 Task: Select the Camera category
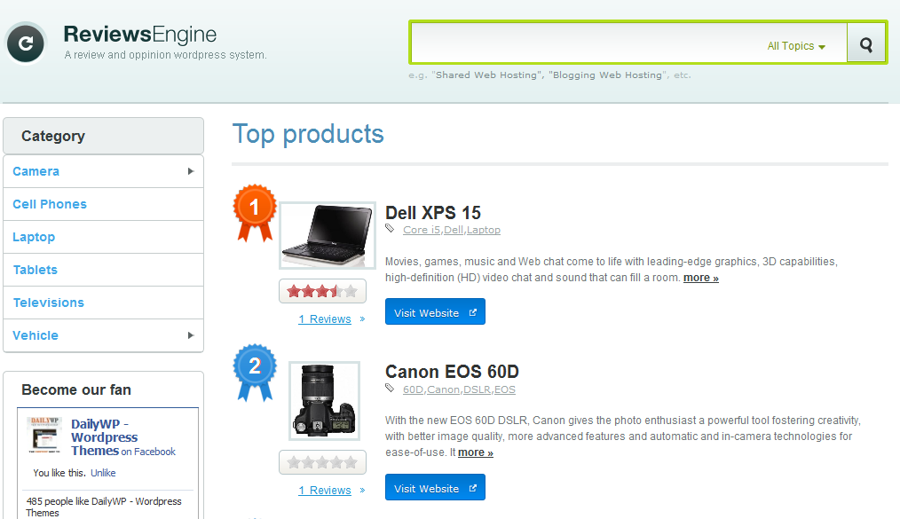[36, 171]
